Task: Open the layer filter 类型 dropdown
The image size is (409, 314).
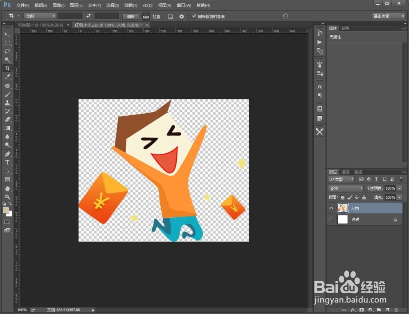Action: point(341,179)
